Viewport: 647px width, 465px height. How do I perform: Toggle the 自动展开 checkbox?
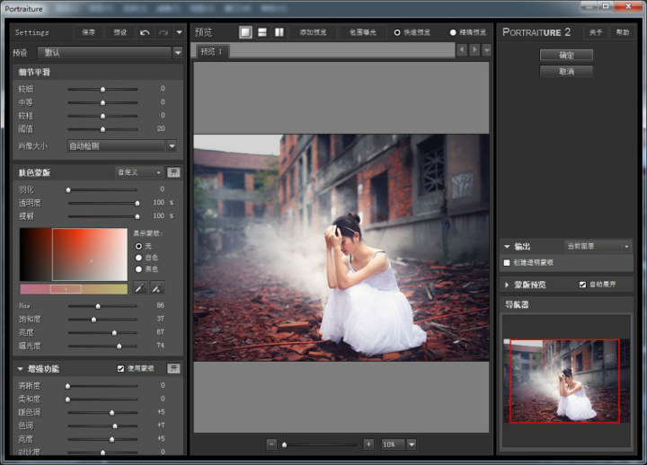(x=582, y=285)
